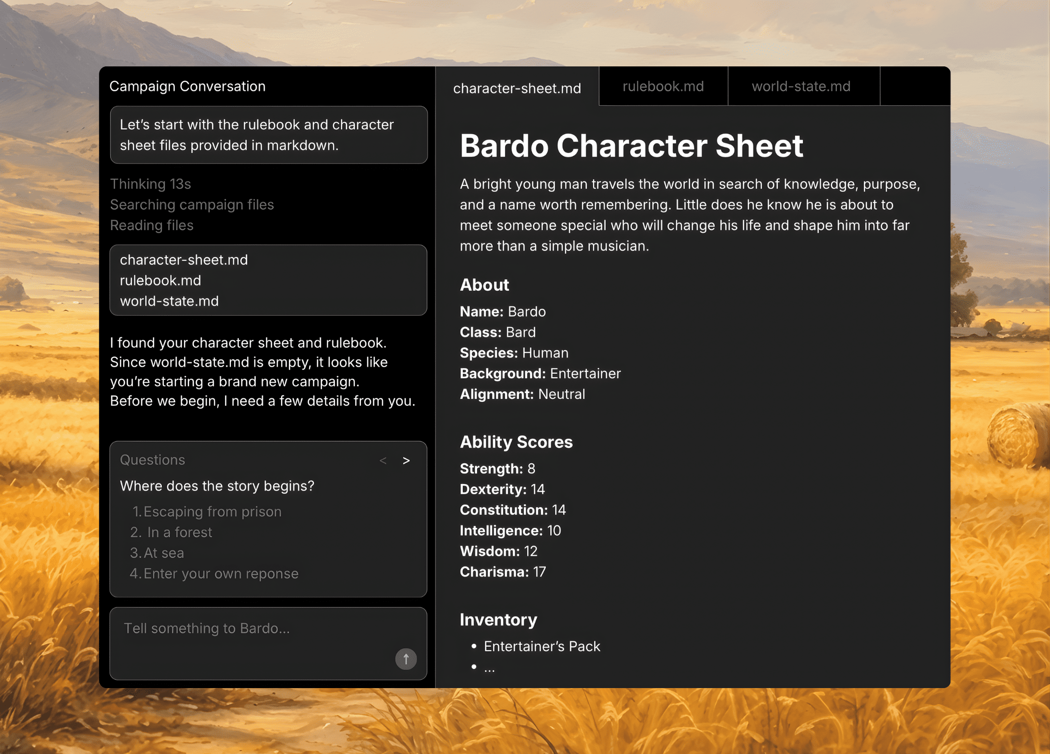Open the world-state.md tab

click(801, 86)
